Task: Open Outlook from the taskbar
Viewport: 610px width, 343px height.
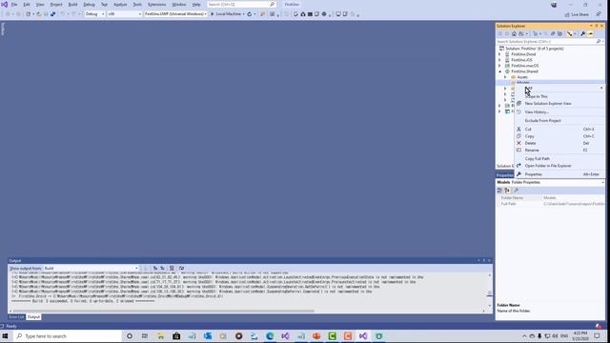Action: [208, 336]
